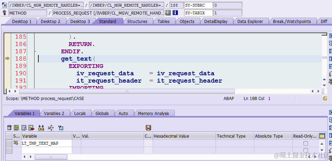Click the Val. column header
The width and height of the screenshot is (332, 161).
[x=112, y=136]
